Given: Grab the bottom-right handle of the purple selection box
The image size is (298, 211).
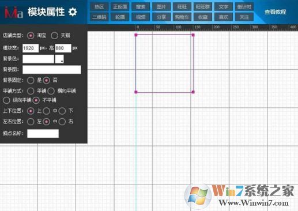Looking at the screenshot, I should (x=193, y=92).
